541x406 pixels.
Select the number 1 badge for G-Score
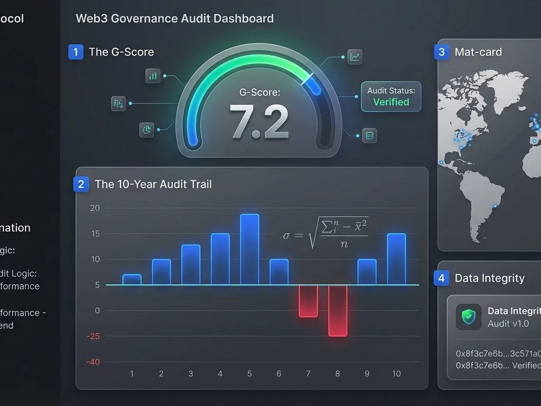coord(76,52)
